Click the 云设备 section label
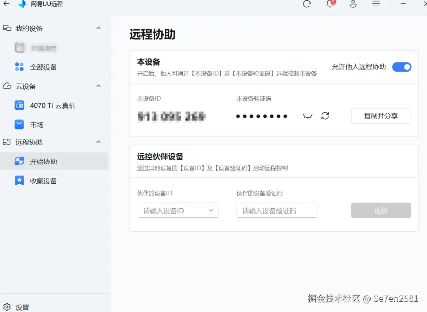 (x=26, y=86)
